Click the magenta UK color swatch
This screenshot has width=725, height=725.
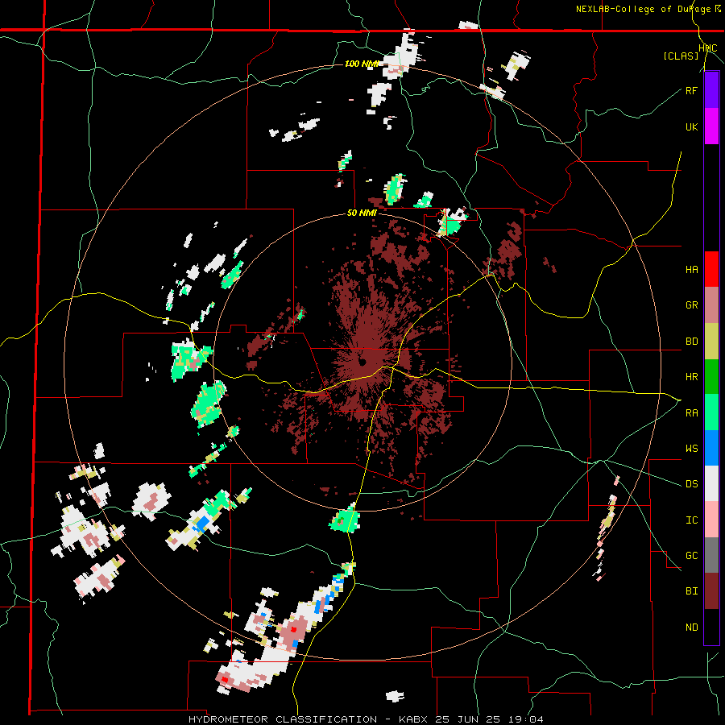[x=711, y=126]
